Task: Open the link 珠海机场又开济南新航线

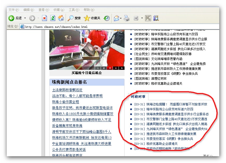Action: [82, 138]
